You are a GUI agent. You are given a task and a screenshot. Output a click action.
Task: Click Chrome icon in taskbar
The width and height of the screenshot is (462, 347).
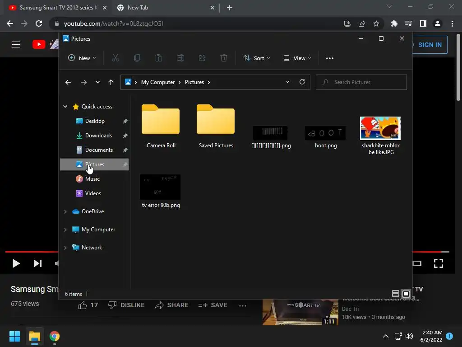55,336
